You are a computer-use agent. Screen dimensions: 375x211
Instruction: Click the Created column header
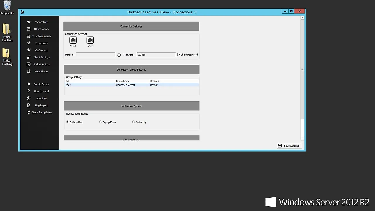click(174, 81)
